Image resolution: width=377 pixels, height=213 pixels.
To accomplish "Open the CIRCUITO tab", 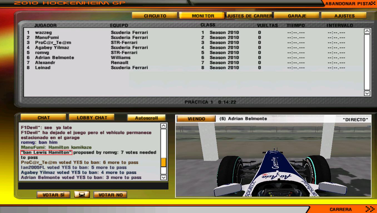I will coord(155,16).
